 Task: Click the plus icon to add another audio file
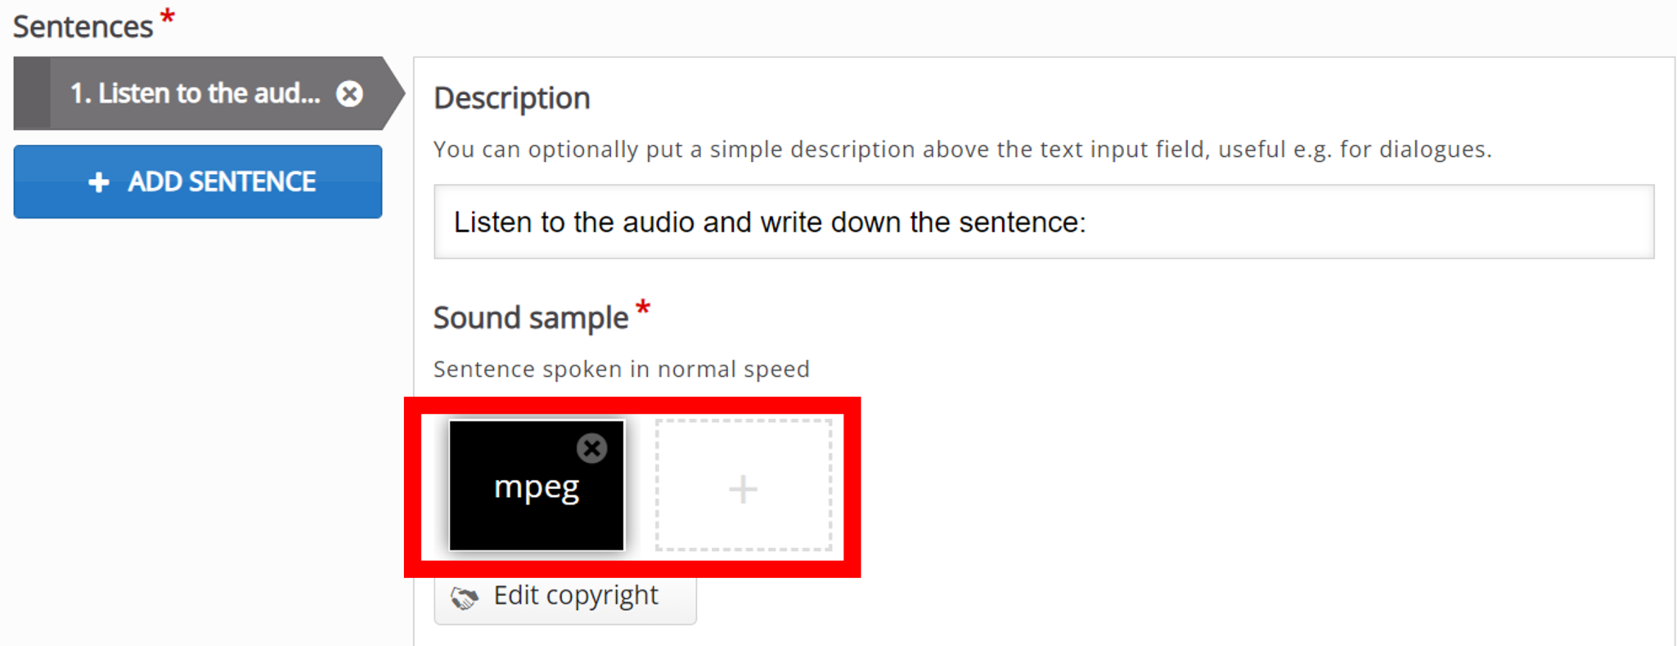pyautogui.click(x=744, y=488)
